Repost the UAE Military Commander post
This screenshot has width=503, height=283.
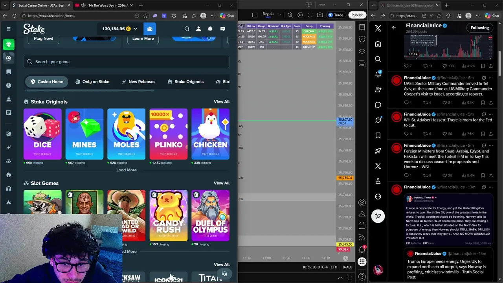[425, 103]
